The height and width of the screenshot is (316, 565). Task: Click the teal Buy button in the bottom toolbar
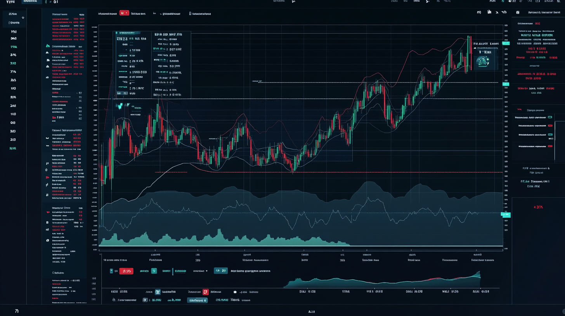tap(221, 271)
